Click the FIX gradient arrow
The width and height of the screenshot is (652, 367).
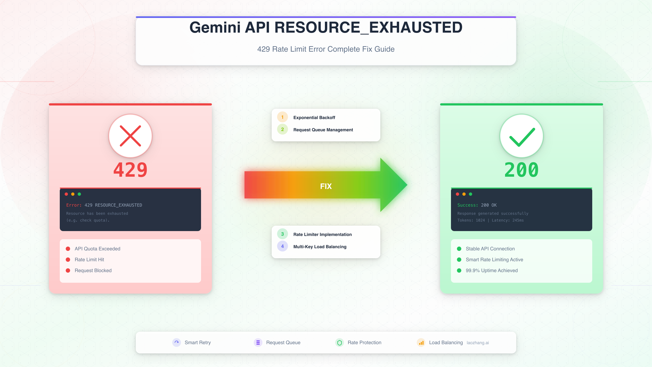(326, 186)
